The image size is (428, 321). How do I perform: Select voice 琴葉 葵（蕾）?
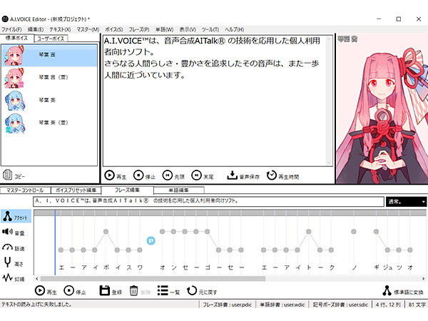pyautogui.click(x=49, y=123)
